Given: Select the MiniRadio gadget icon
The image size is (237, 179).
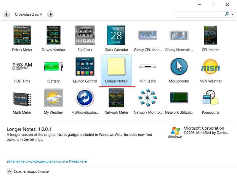Looking at the screenshot, I should point(148,67).
